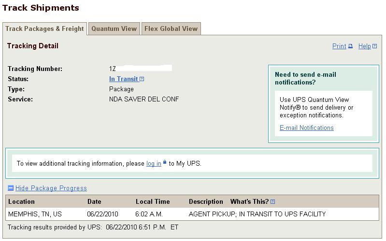Click the In Transit status link

pyautogui.click(x=124, y=79)
